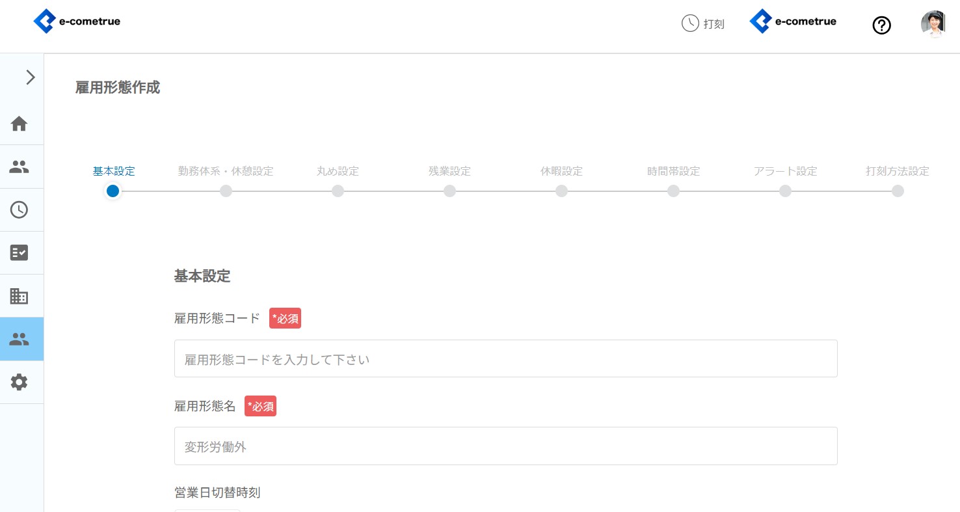Click the e-cometrue logo at top left
Viewport: 960px width, 512px height.
coord(77,21)
